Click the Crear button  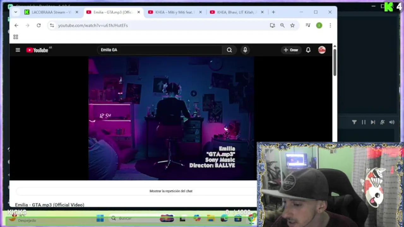(291, 50)
